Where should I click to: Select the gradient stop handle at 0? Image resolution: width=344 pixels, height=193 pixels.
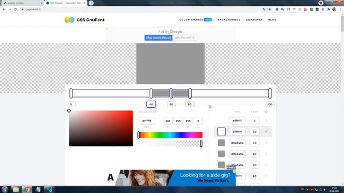[71, 93]
